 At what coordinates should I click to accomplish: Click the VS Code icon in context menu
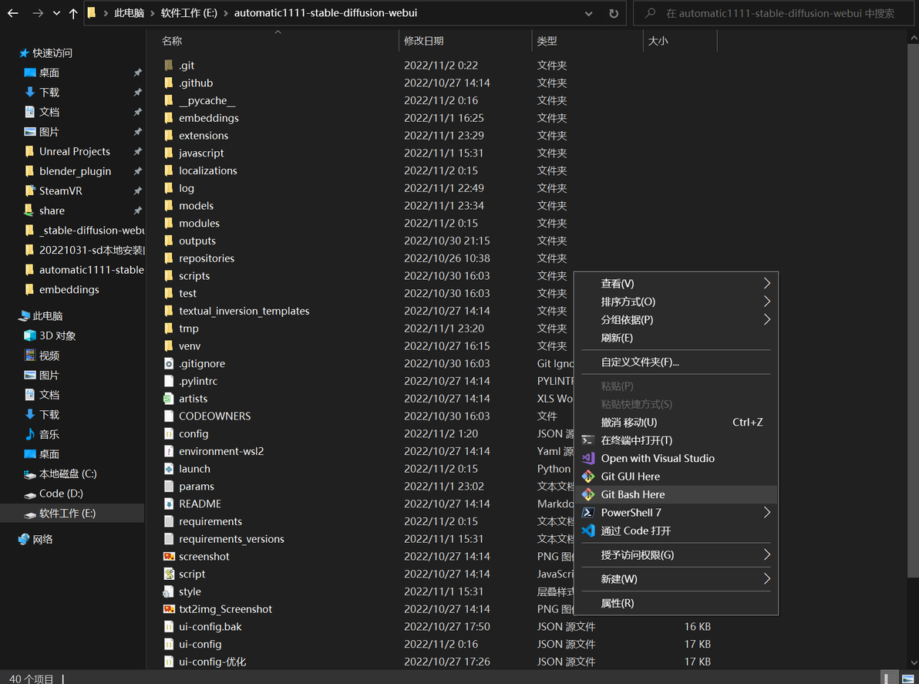coord(587,531)
